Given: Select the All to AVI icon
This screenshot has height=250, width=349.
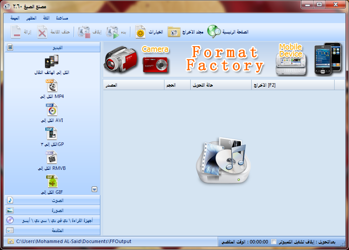Looking at the screenshot, I should (52, 110).
